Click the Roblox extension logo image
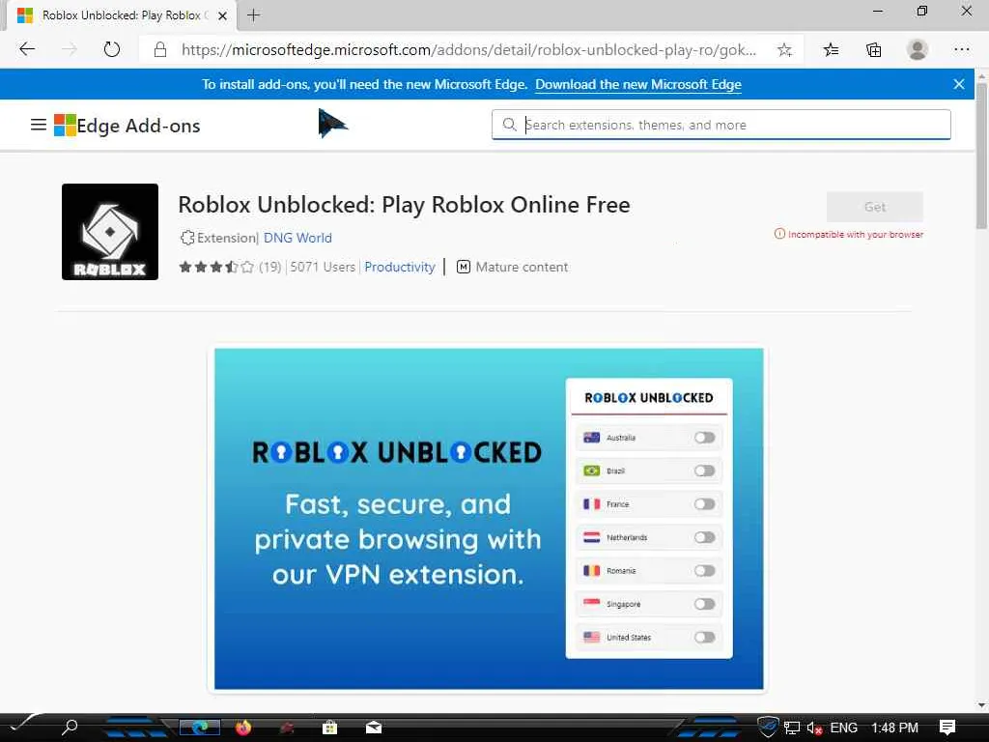The image size is (989, 742). click(110, 232)
